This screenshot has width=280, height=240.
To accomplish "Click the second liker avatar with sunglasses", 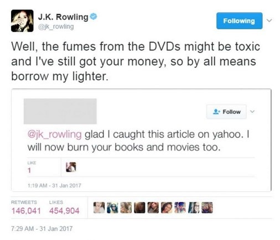I will tap(112, 207).
